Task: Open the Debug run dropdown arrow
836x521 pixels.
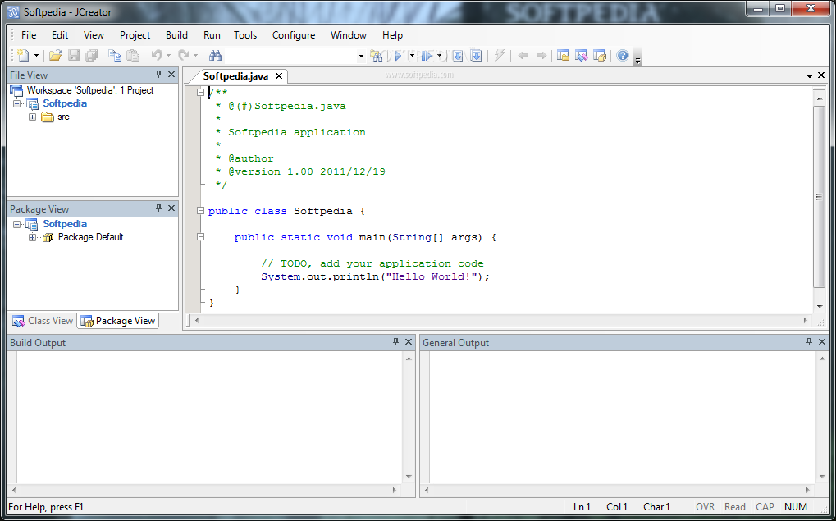Action: 439,56
